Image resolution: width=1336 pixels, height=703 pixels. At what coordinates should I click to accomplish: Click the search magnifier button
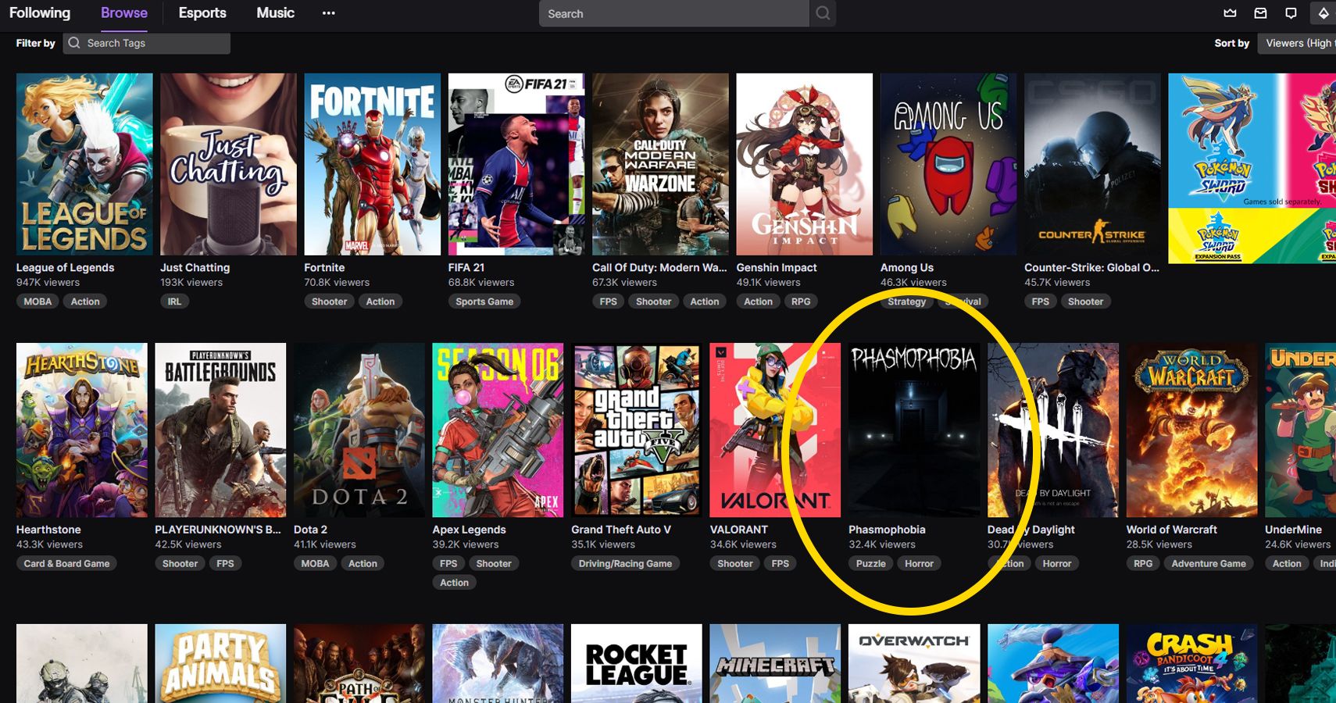pos(823,13)
